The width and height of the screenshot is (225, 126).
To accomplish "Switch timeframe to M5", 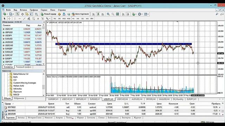I will coord(59,19).
